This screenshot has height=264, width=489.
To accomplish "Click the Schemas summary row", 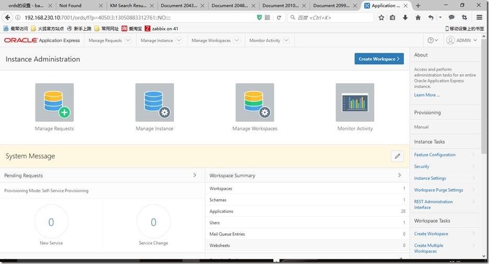I will click(x=307, y=200).
